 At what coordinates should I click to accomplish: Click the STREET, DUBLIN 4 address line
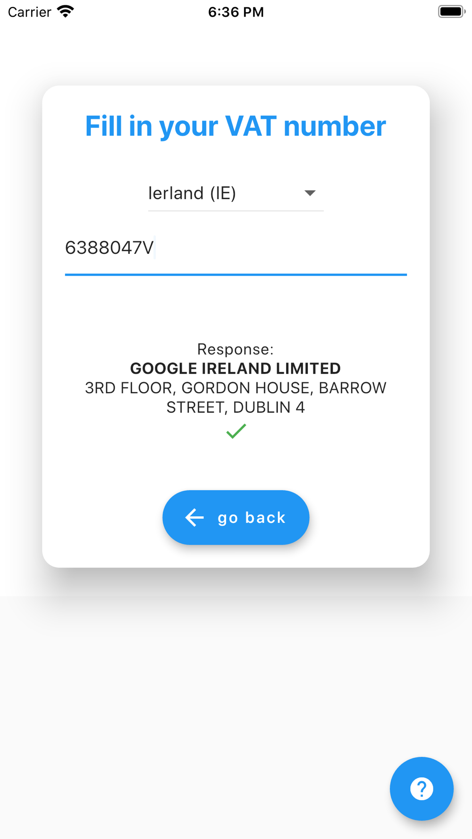[x=236, y=407]
